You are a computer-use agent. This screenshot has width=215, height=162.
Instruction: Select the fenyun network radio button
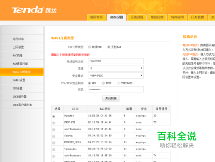click(x=54, y=136)
